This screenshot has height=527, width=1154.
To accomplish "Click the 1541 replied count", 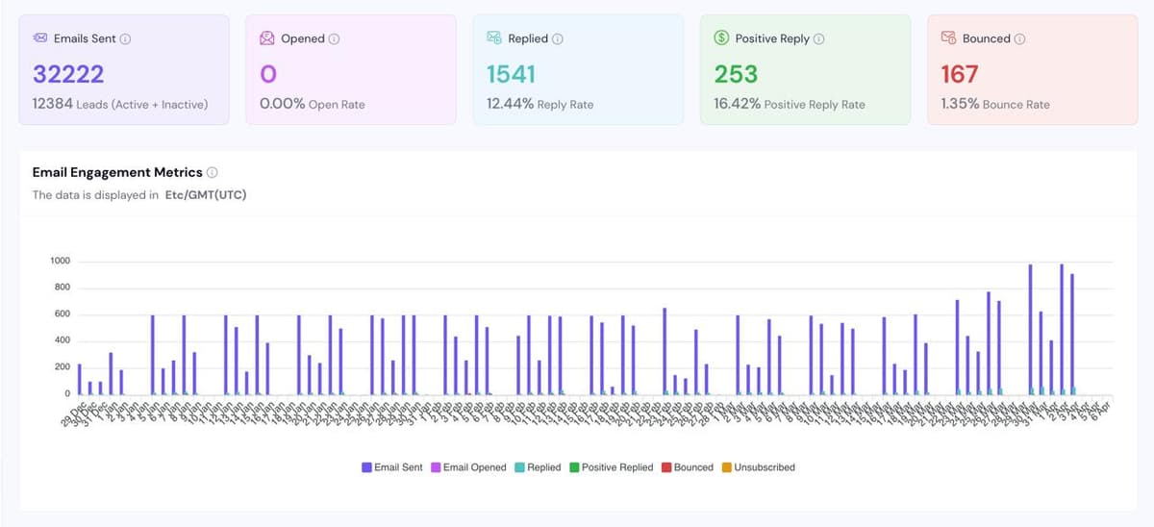I will point(511,74).
